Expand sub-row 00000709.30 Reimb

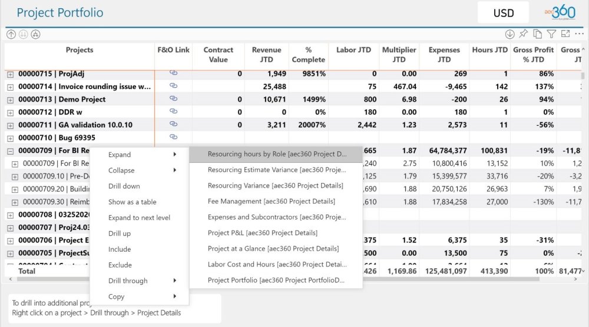click(15, 202)
